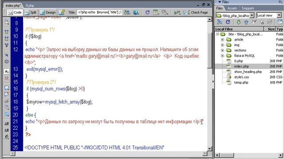
Task: Select 0.php in Local Files
Action: point(238,61)
